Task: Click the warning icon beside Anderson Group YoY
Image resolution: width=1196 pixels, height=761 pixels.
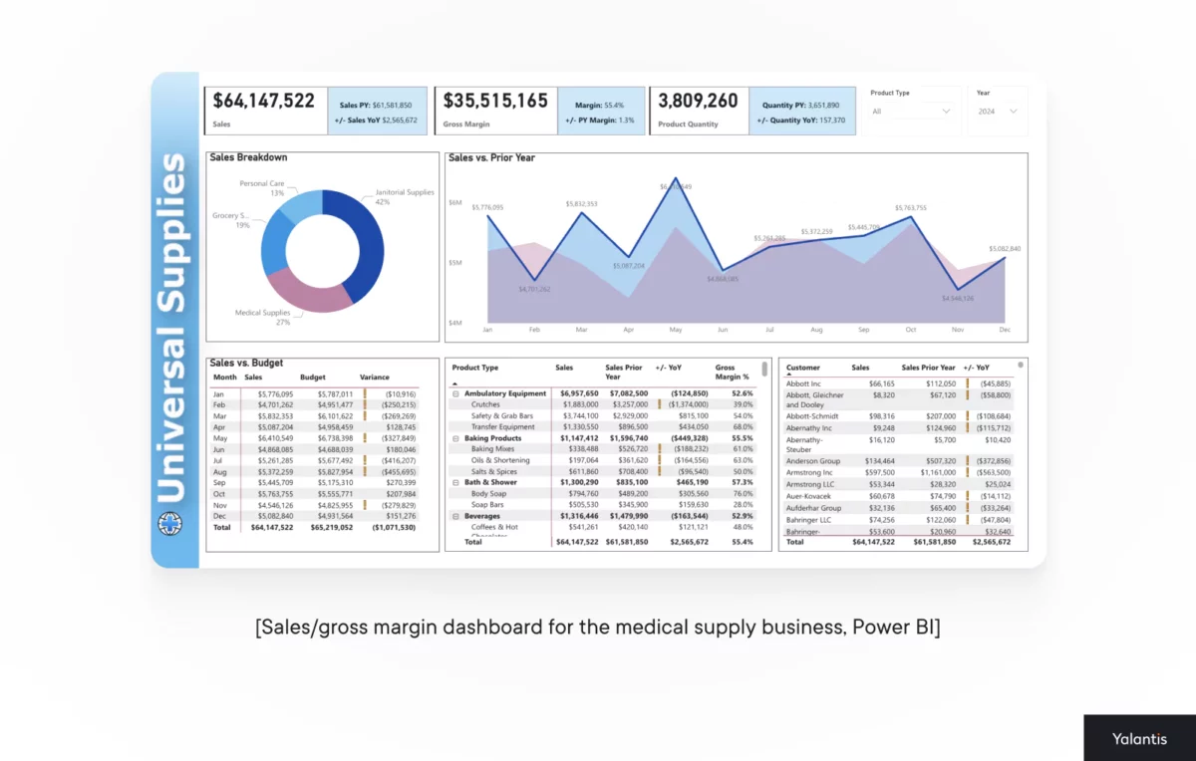Action: click(968, 461)
